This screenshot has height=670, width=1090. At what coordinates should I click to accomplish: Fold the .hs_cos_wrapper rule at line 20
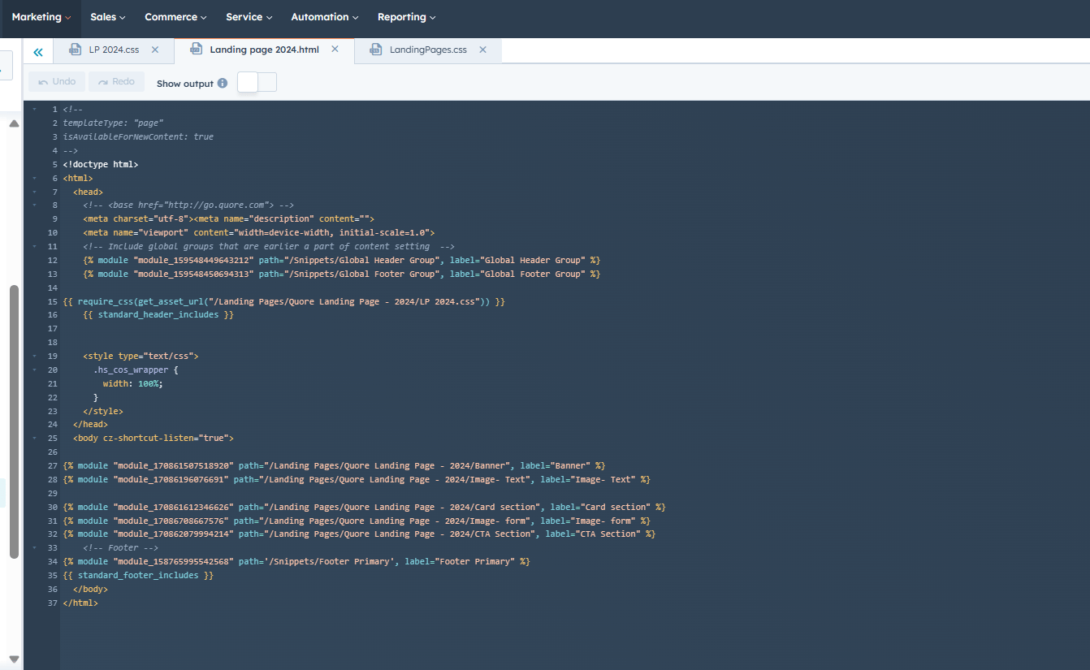(x=34, y=370)
